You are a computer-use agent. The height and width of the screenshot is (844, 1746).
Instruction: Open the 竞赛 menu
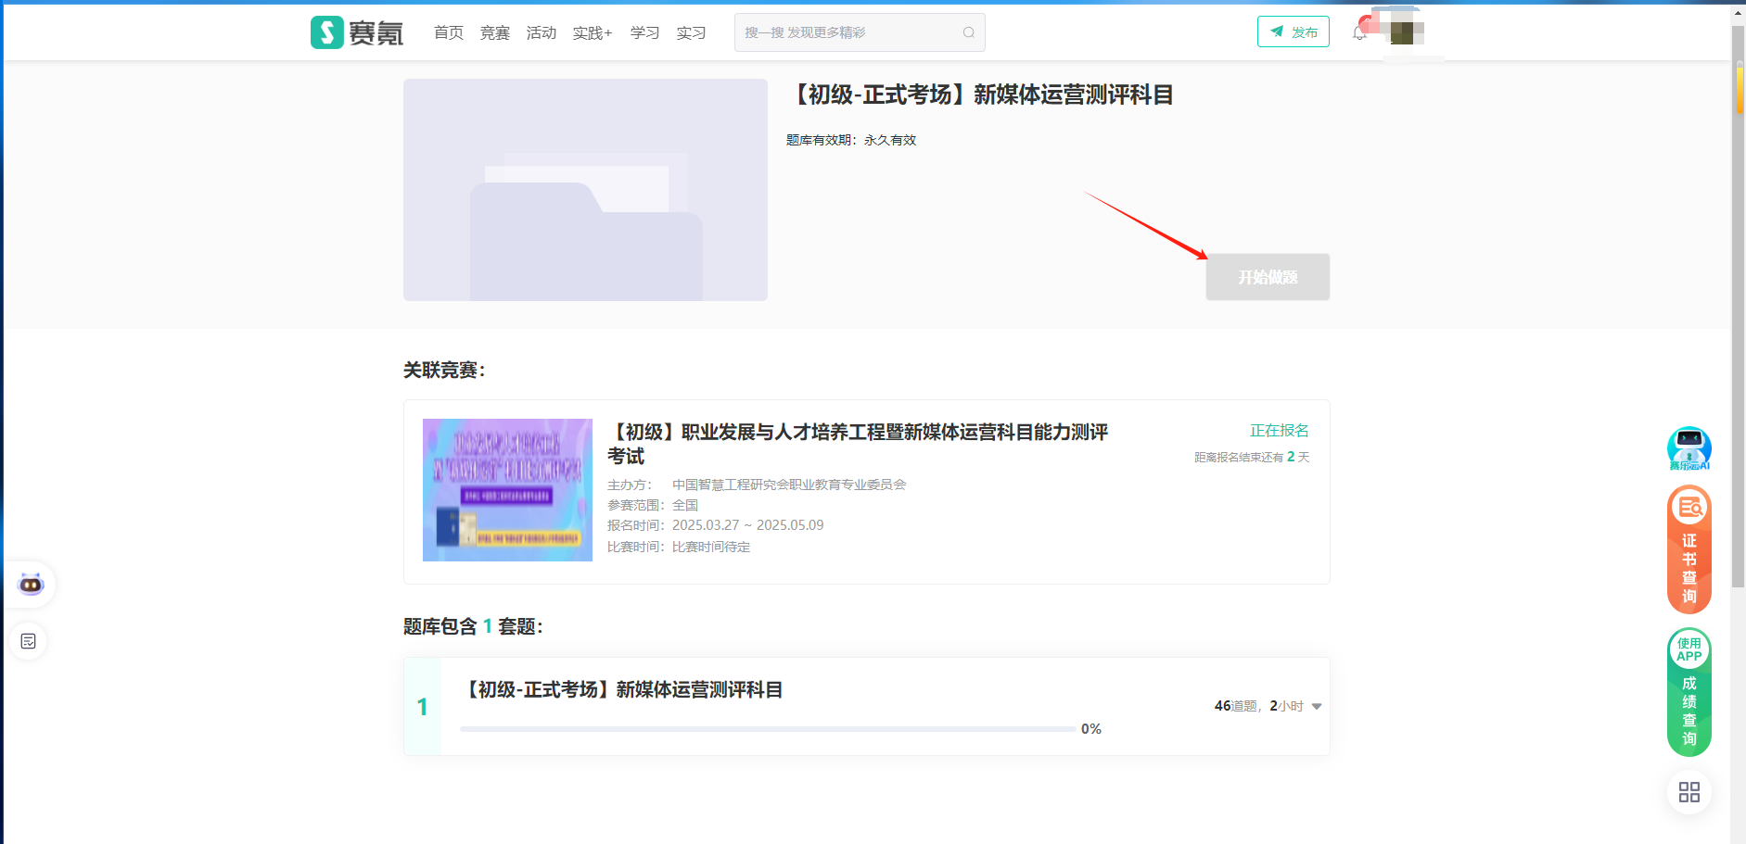pos(494,33)
